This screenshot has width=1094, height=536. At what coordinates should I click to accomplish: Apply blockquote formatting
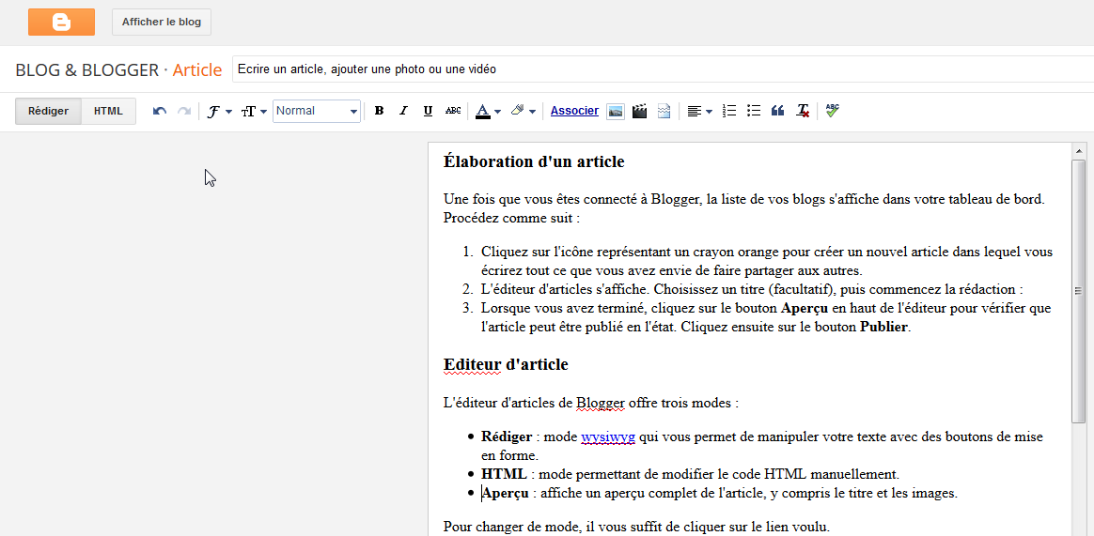click(778, 111)
